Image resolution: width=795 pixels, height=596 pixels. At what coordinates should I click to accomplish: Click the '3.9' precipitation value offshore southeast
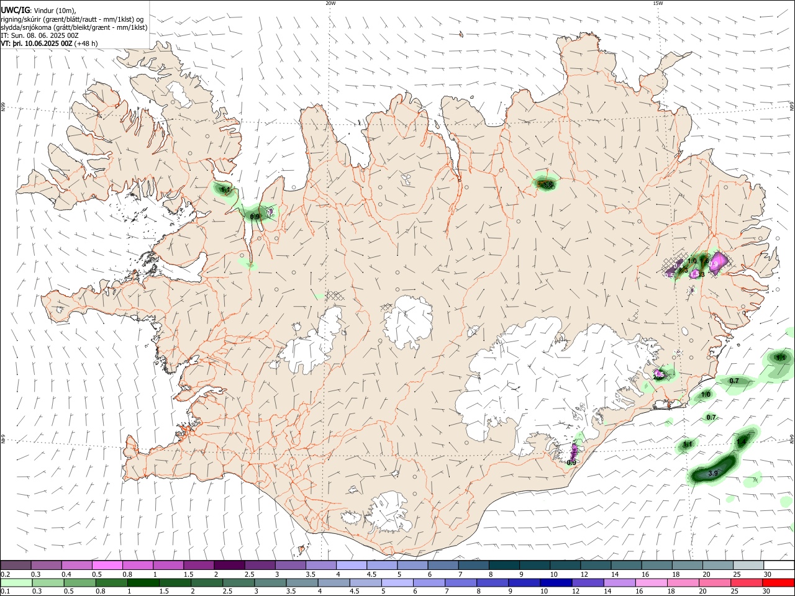pos(713,474)
